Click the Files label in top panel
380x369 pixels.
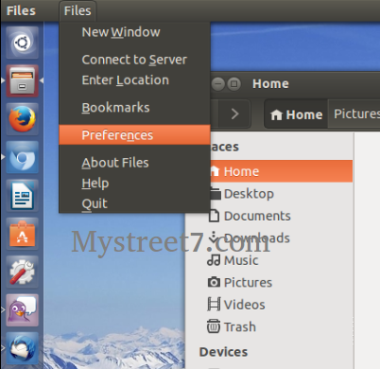(21, 10)
